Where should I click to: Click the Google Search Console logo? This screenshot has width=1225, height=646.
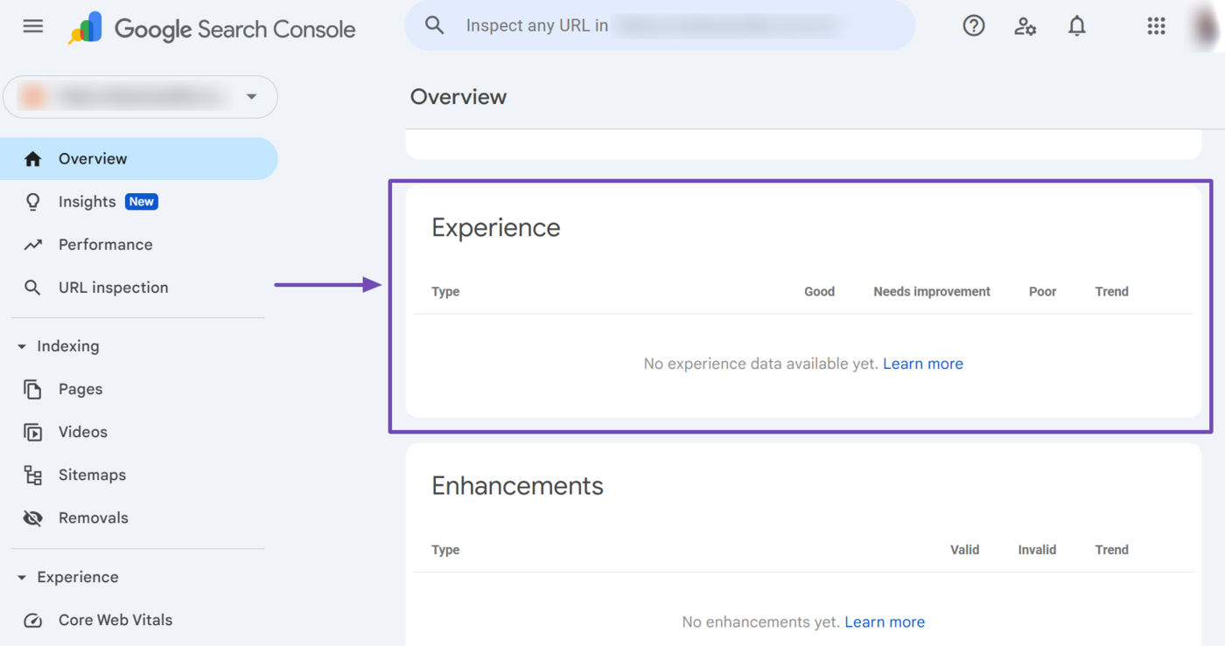(x=213, y=29)
